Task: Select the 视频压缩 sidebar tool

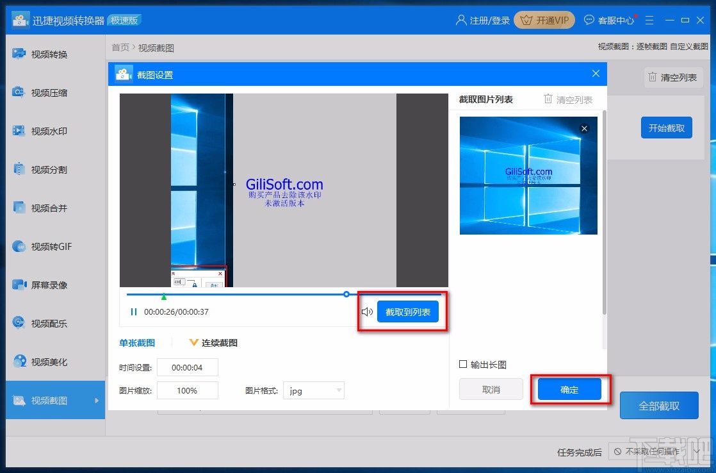Action: (54, 92)
